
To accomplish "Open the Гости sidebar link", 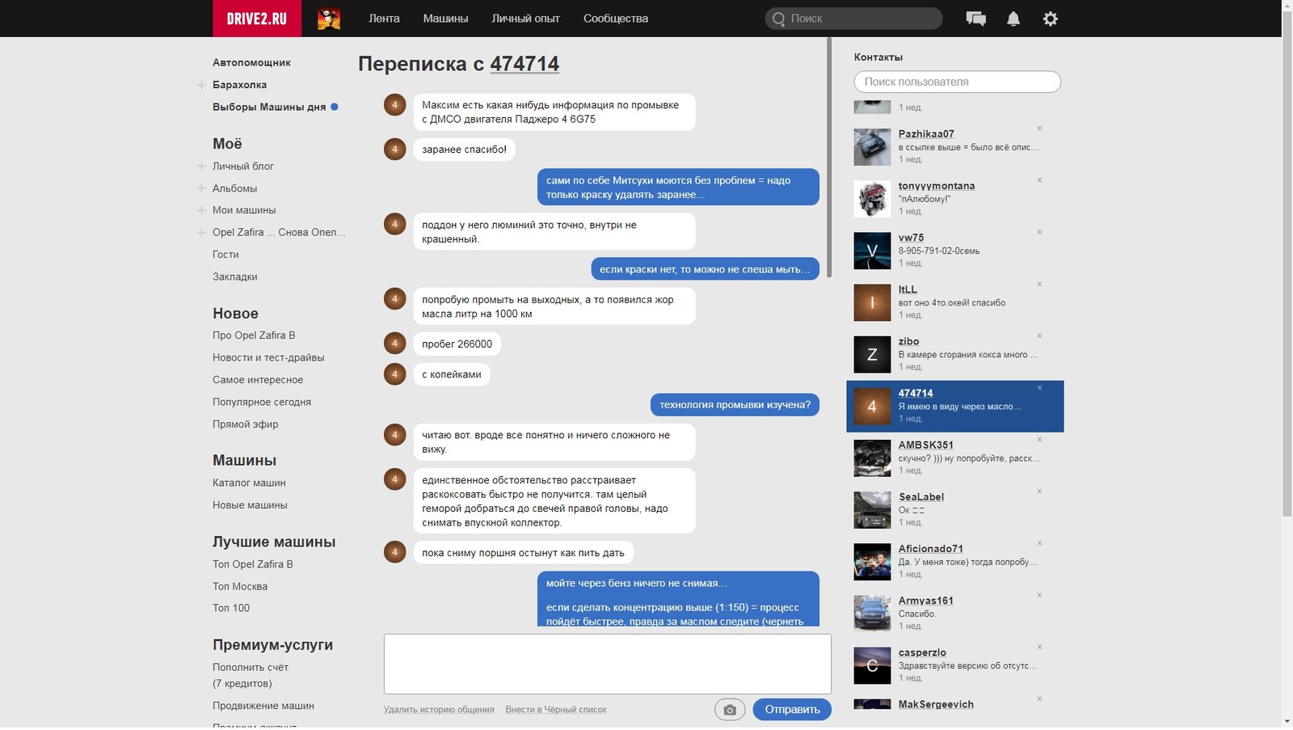I will pyautogui.click(x=225, y=255).
